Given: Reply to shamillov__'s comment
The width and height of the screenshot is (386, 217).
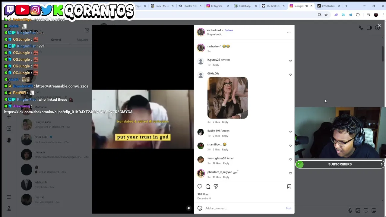Looking at the screenshot, I should click(x=225, y=150).
